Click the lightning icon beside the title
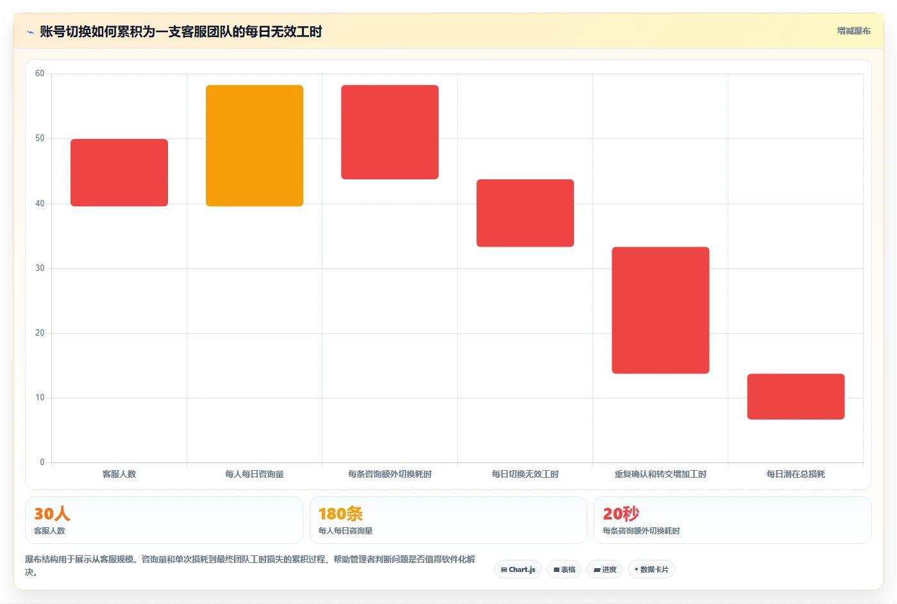This screenshot has height=604, width=897. (x=30, y=32)
